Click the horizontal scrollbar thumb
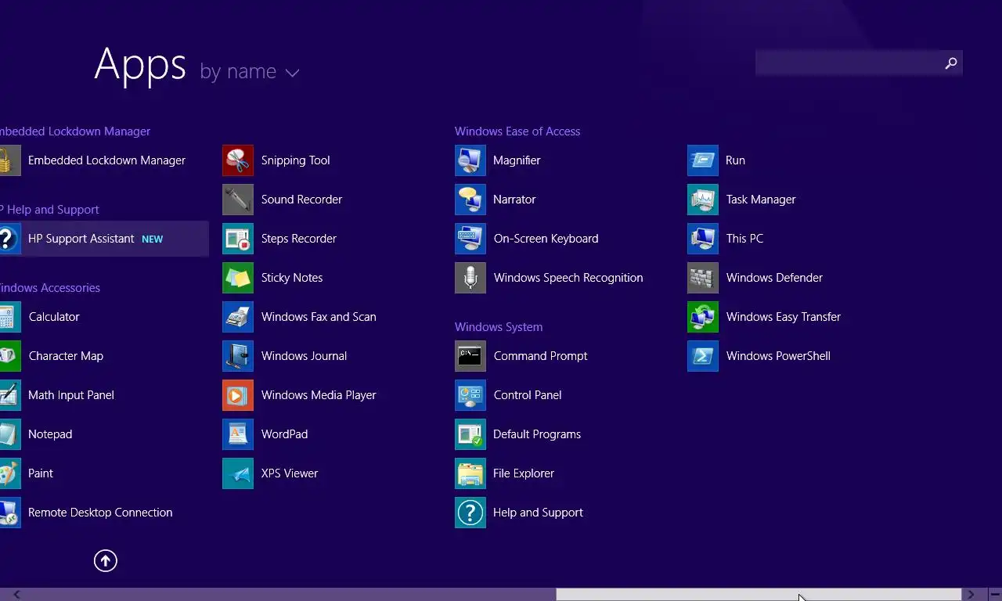The width and height of the screenshot is (1002, 601). click(759, 595)
